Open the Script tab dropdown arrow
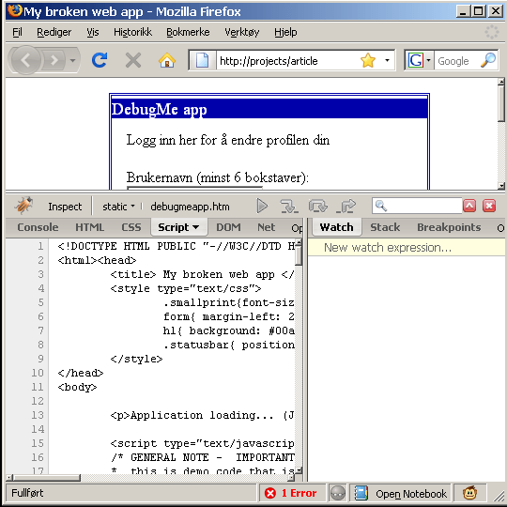 [x=195, y=227]
